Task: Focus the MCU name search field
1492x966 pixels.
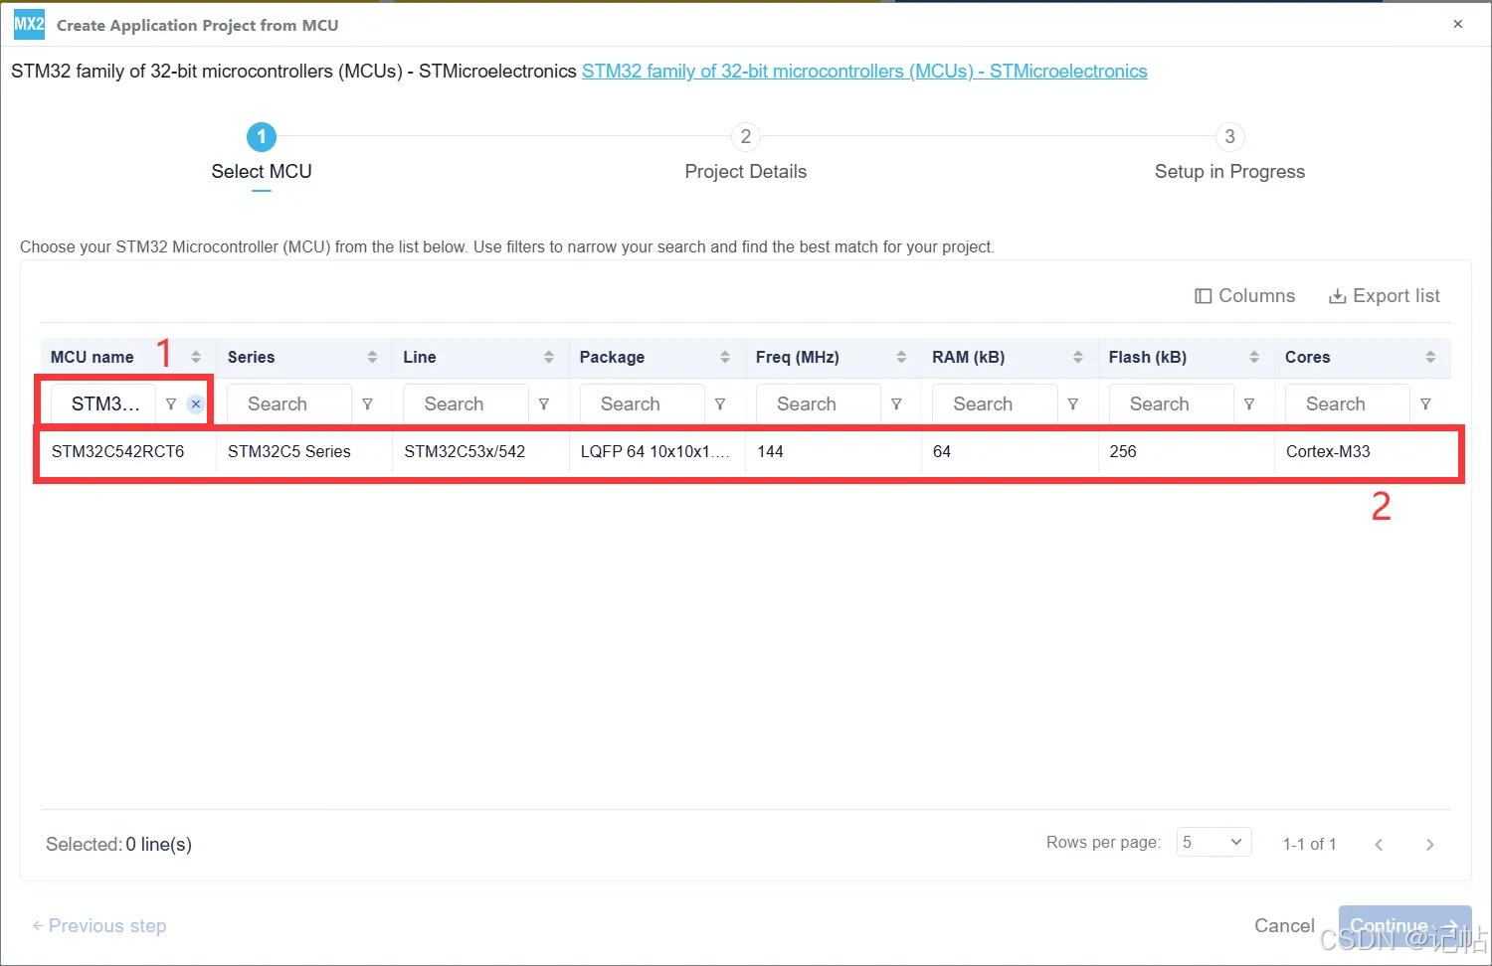Action: pyautogui.click(x=103, y=404)
